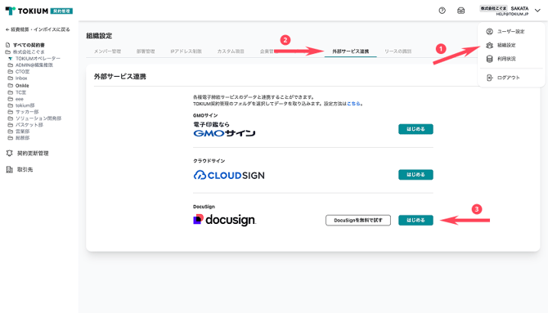
Task: Click the folder icon beside Inbox
Action: coord(10,78)
